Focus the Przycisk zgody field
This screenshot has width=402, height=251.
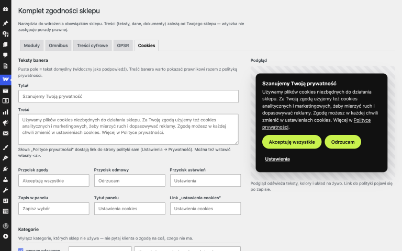54,180
